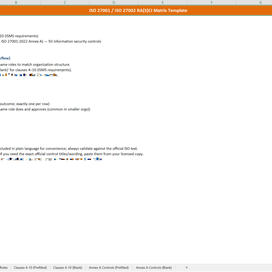Open the Annex A Controls (Prefilled) sheet

(108, 268)
